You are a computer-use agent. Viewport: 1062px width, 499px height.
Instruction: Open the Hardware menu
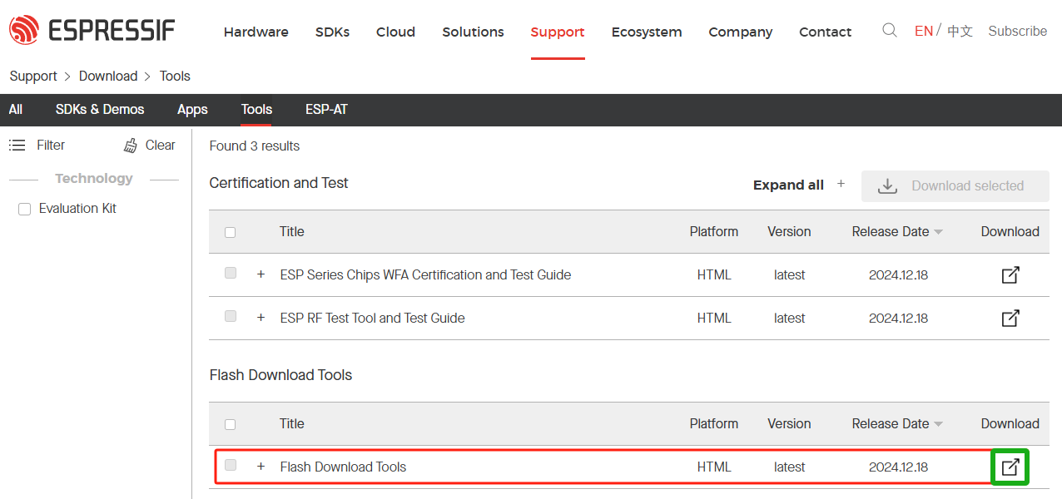pyautogui.click(x=256, y=32)
